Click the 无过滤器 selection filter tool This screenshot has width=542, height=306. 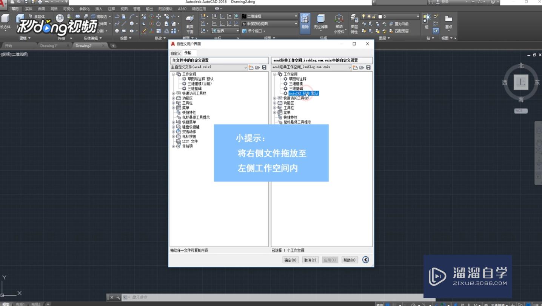point(320,22)
